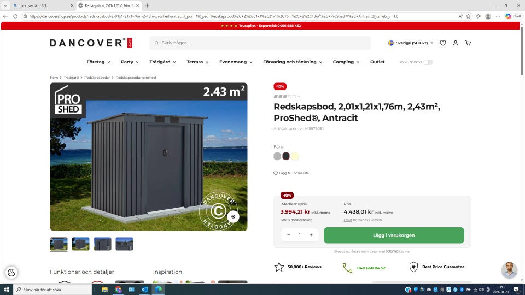Expand the Förvaring och täckning menu

tap(292, 62)
